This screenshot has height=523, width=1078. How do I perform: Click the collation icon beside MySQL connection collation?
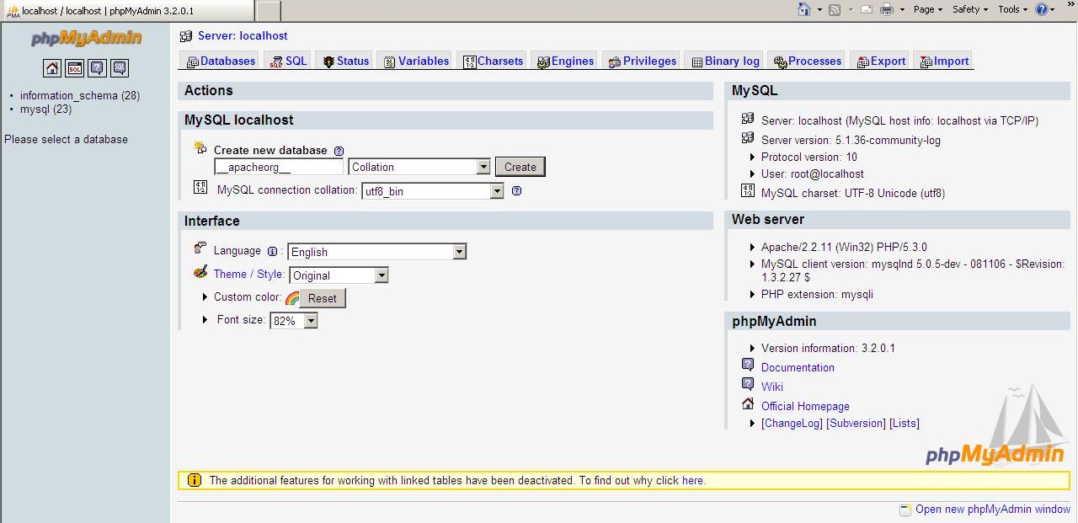tap(200, 187)
